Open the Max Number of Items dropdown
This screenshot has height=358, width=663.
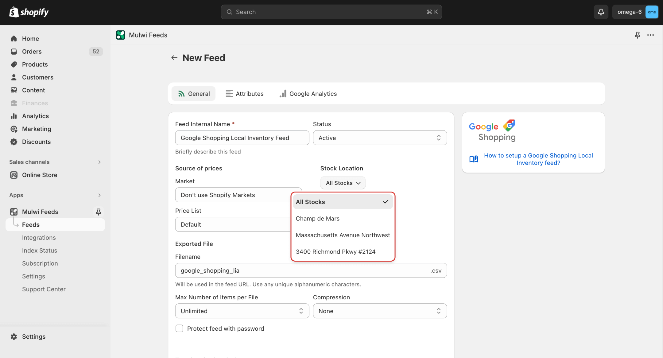tap(242, 311)
